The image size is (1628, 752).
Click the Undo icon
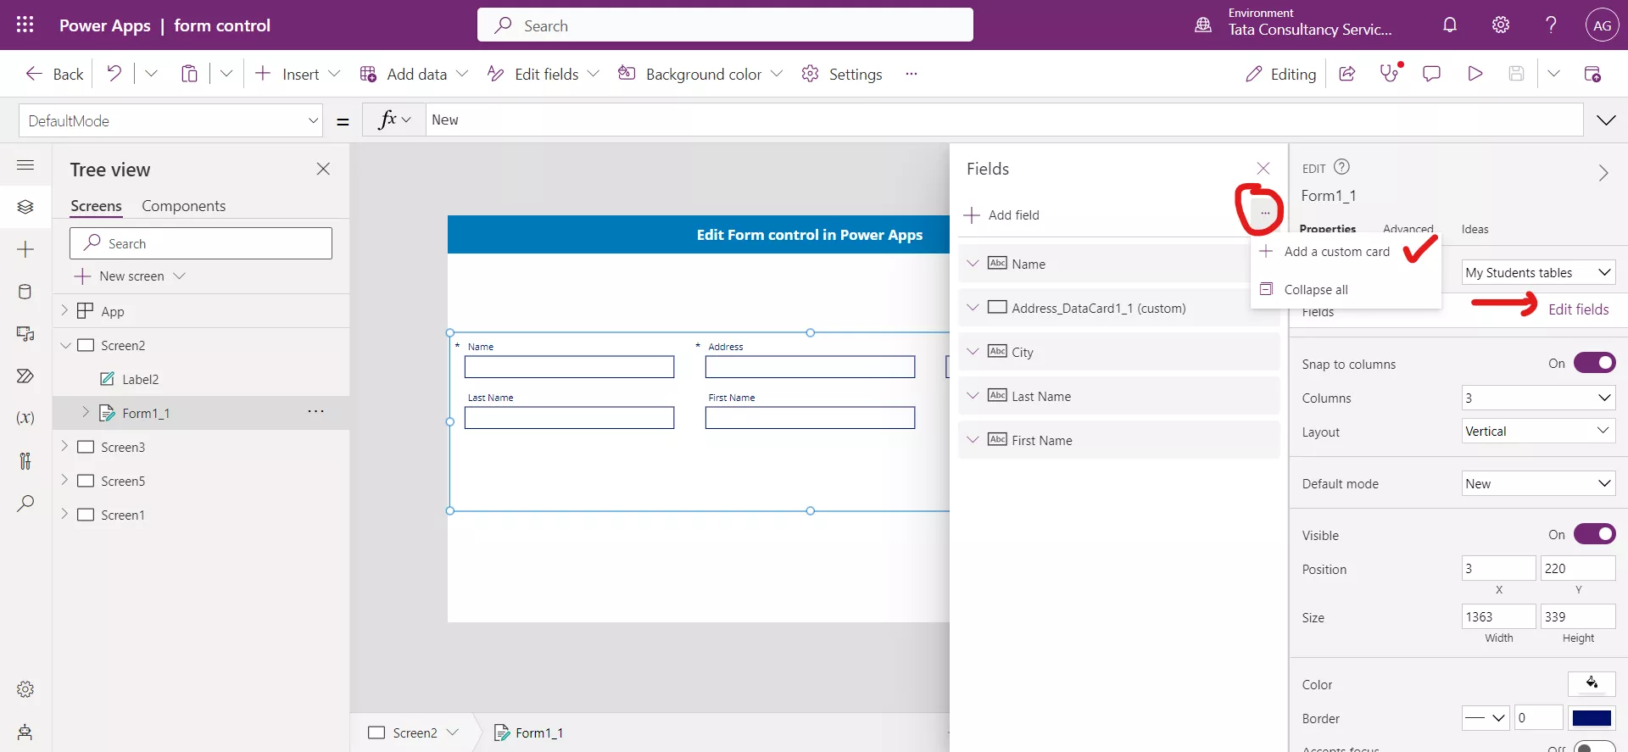[x=114, y=74]
